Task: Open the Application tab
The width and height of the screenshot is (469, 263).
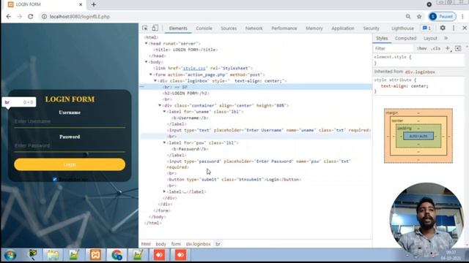Action: click(x=343, y=28)
